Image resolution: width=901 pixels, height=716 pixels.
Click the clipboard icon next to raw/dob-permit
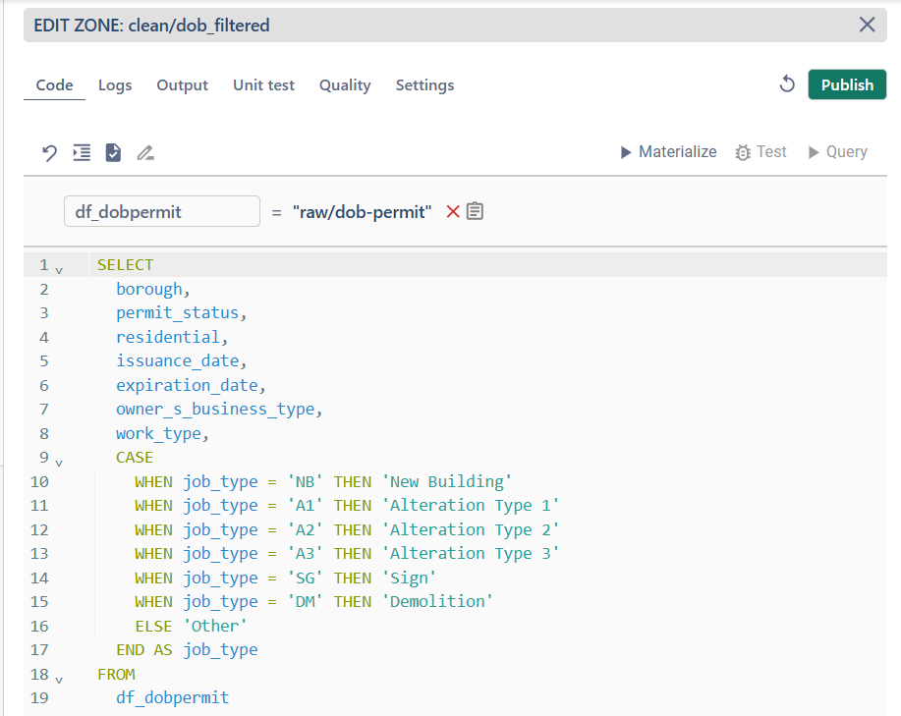tap(475, 211)
